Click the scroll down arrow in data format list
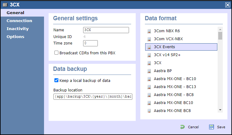This screenshot has width=232, height=135. 220,110
